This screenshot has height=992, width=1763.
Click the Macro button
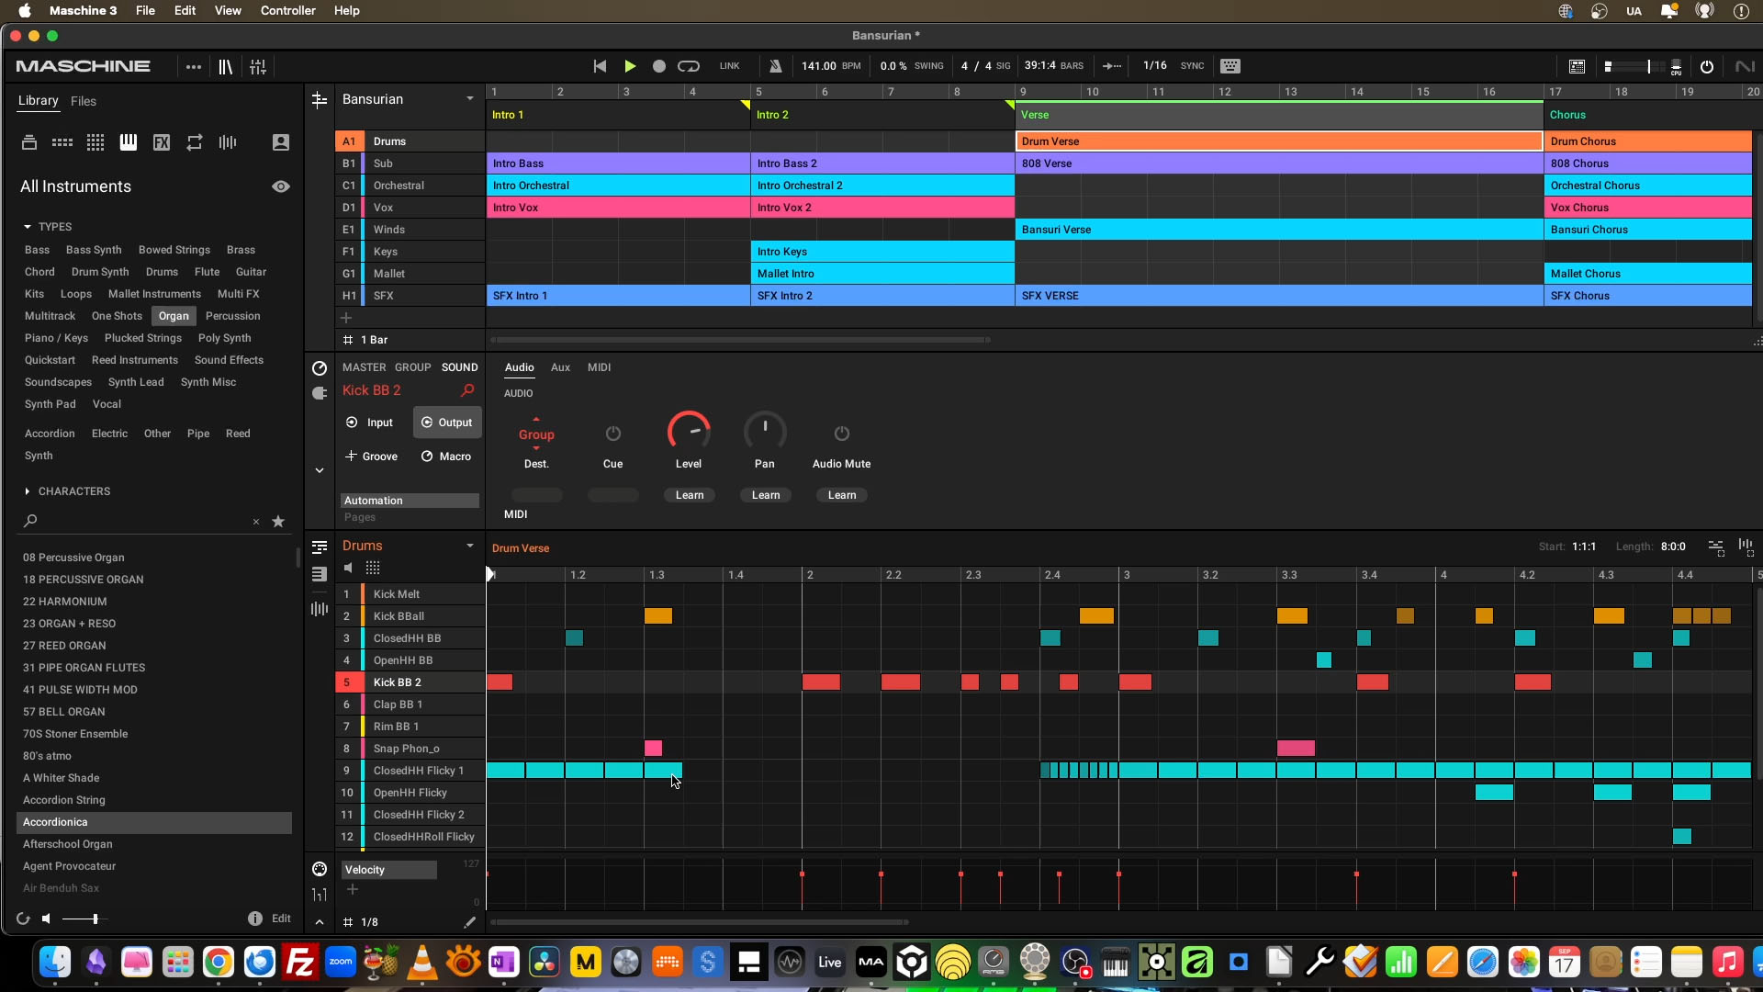(446, 457)
